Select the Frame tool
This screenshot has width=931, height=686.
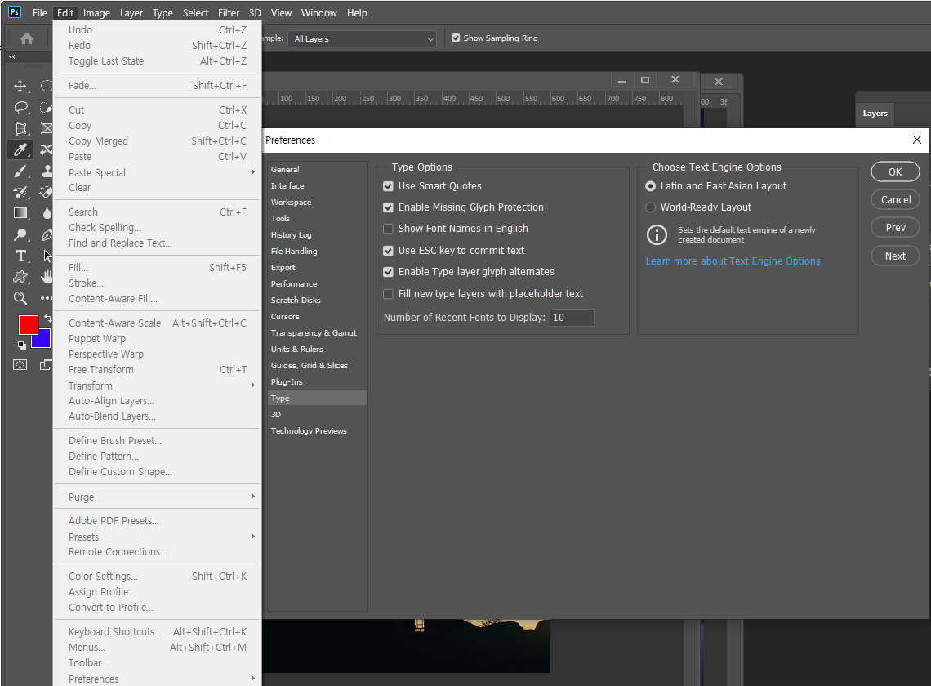coord(47,128)
